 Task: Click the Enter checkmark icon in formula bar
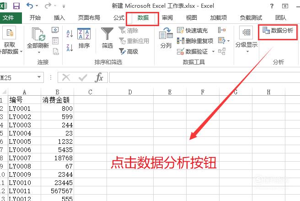point(83,77)
